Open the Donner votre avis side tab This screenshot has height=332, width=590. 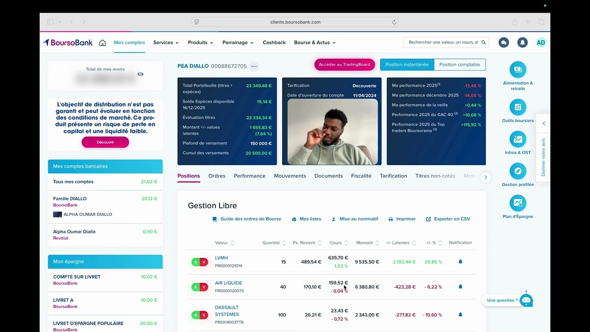(x=543, y=157)
